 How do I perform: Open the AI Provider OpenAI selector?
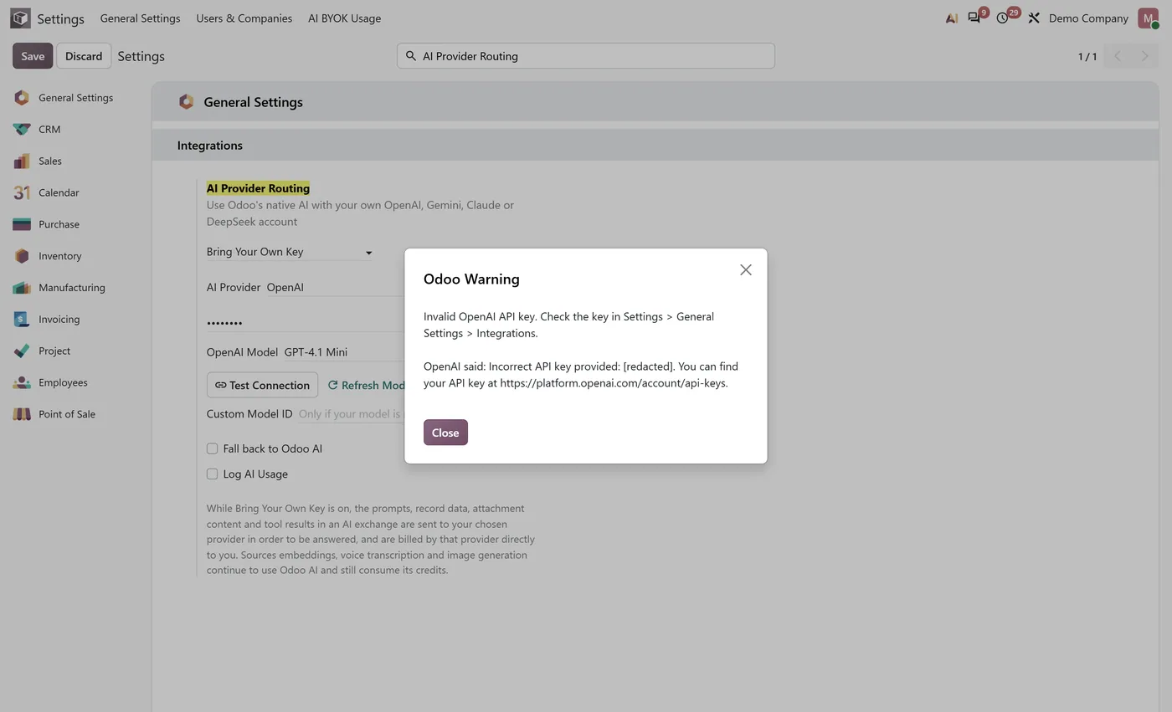coord(335,287)
